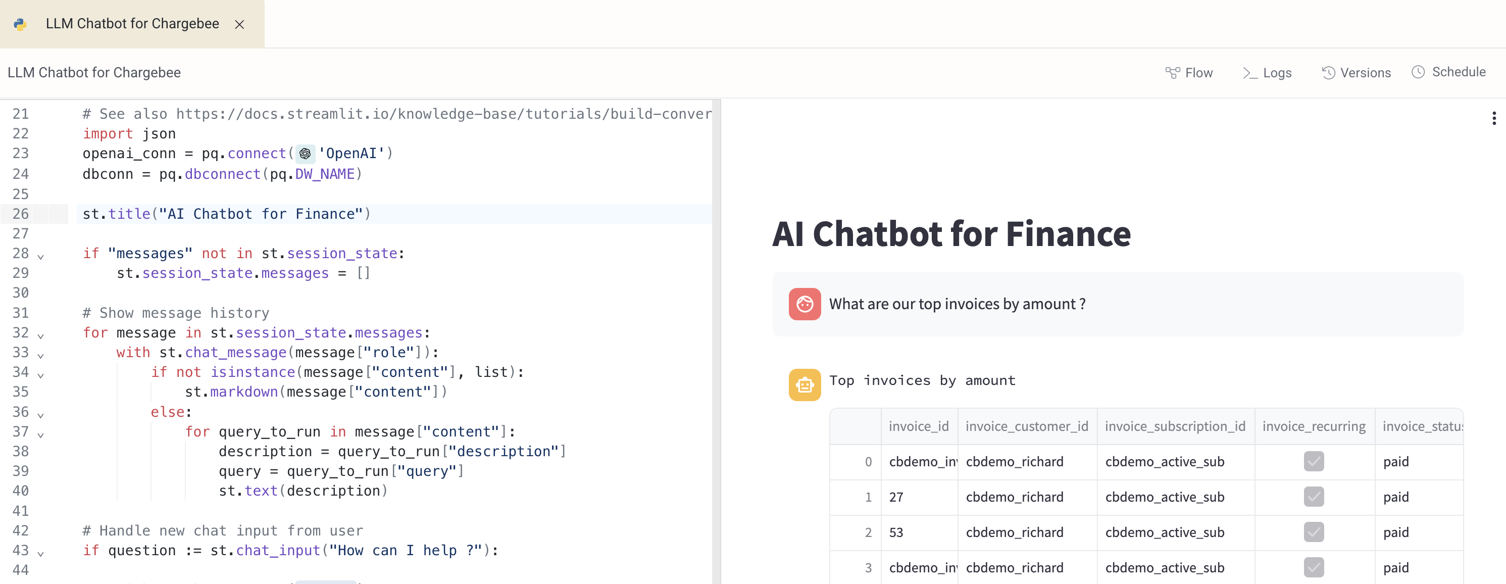Select the LLM Chatbot for Chargebee tab

coord(132,23)
